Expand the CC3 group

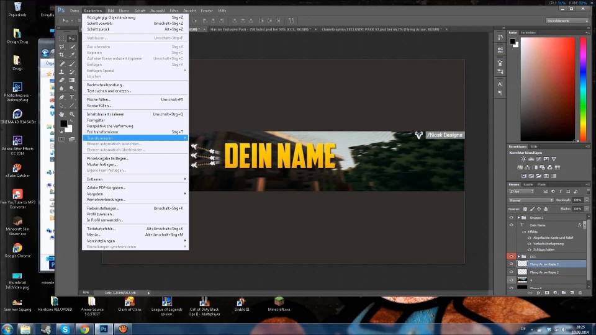coord(518,256)
